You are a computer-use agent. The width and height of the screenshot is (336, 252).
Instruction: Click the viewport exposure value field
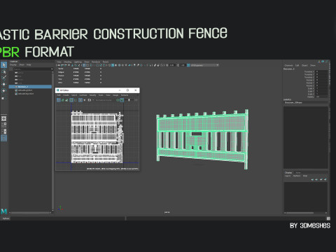click(x=172, y=65)
